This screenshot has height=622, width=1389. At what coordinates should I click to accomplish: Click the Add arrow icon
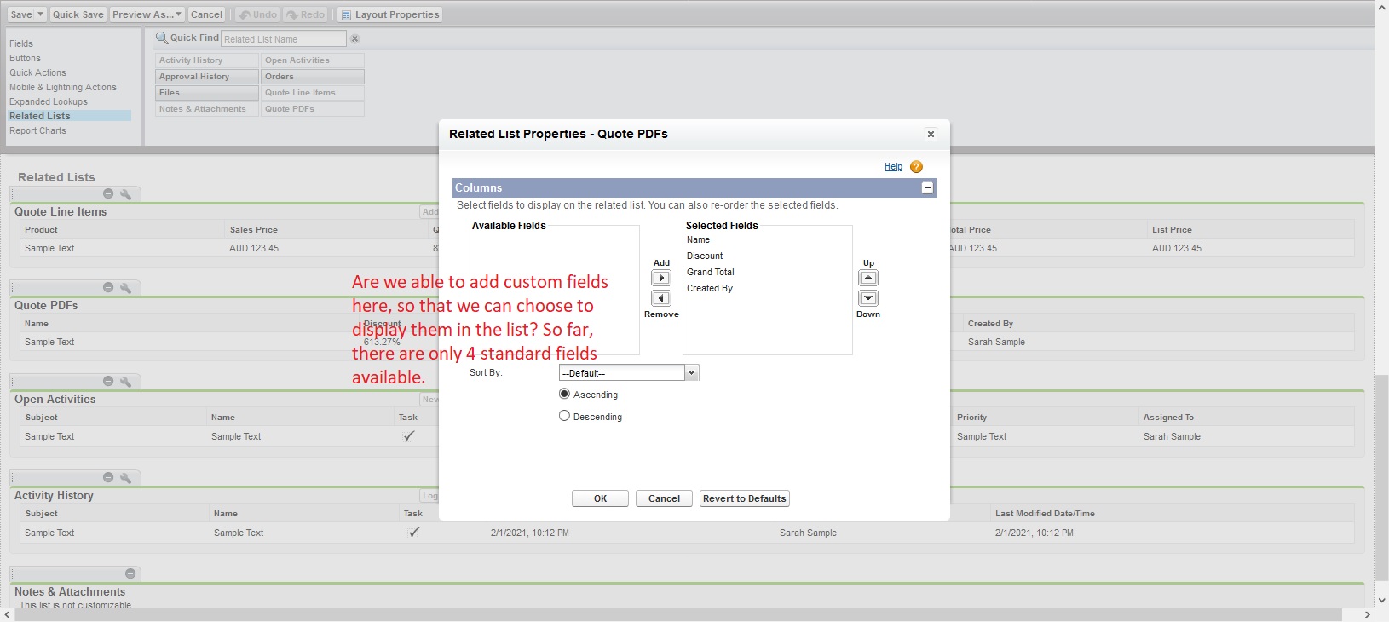point(661,278)
